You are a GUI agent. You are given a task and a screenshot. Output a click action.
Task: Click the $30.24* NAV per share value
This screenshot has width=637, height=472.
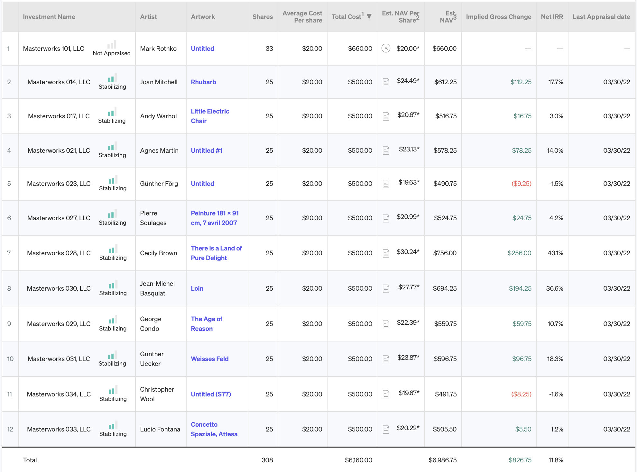[x=408, y=252]
